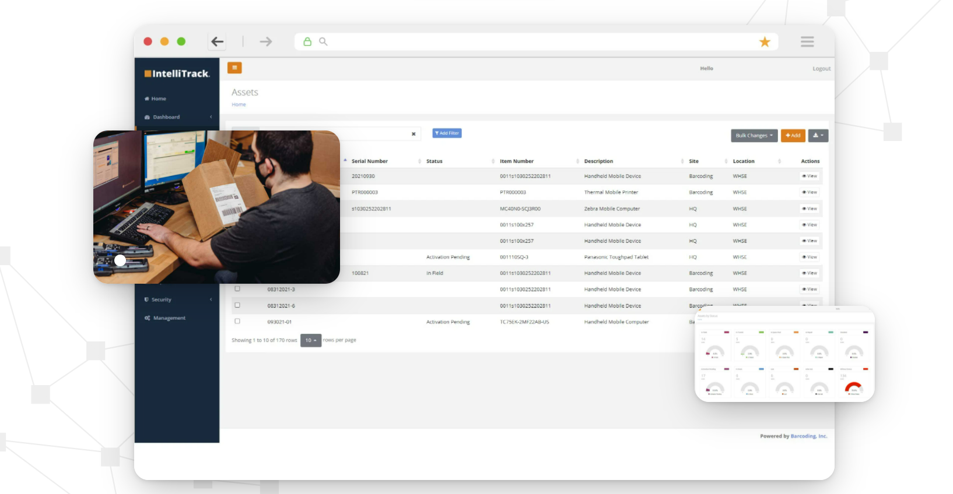Open the rows per page dropdown

[x=311, y=340]
